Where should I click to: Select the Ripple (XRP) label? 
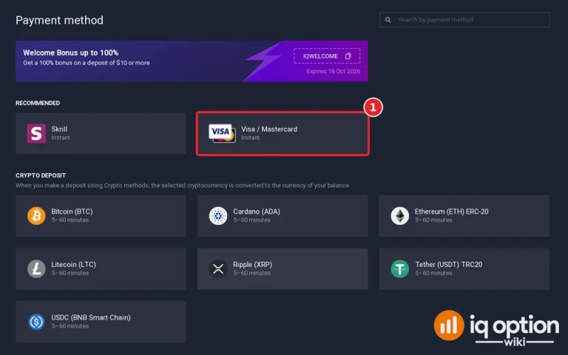coord(252,265)
